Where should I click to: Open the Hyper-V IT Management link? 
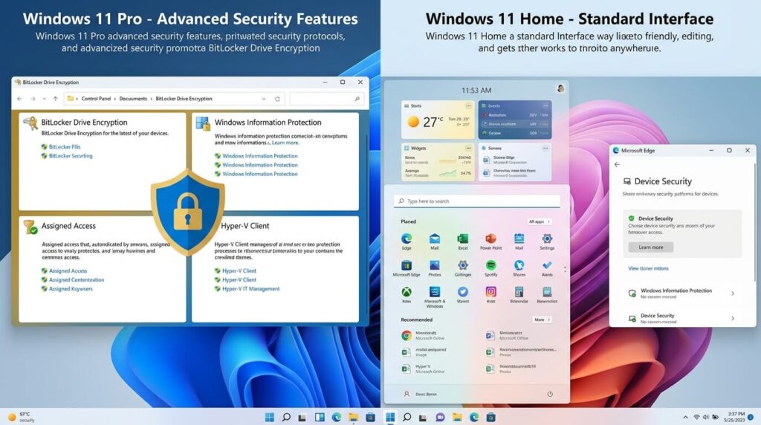pyautogui.click(x=251, y=289)
